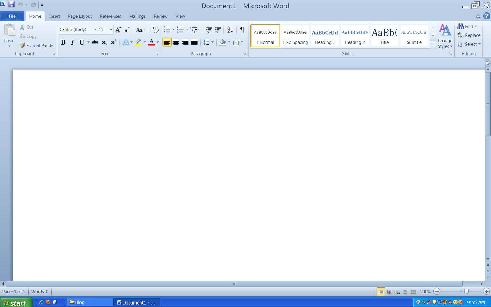Viewport: 491px width, 307px height.
Task: Click the Paste clipboard icon
Action: (9, 30)
